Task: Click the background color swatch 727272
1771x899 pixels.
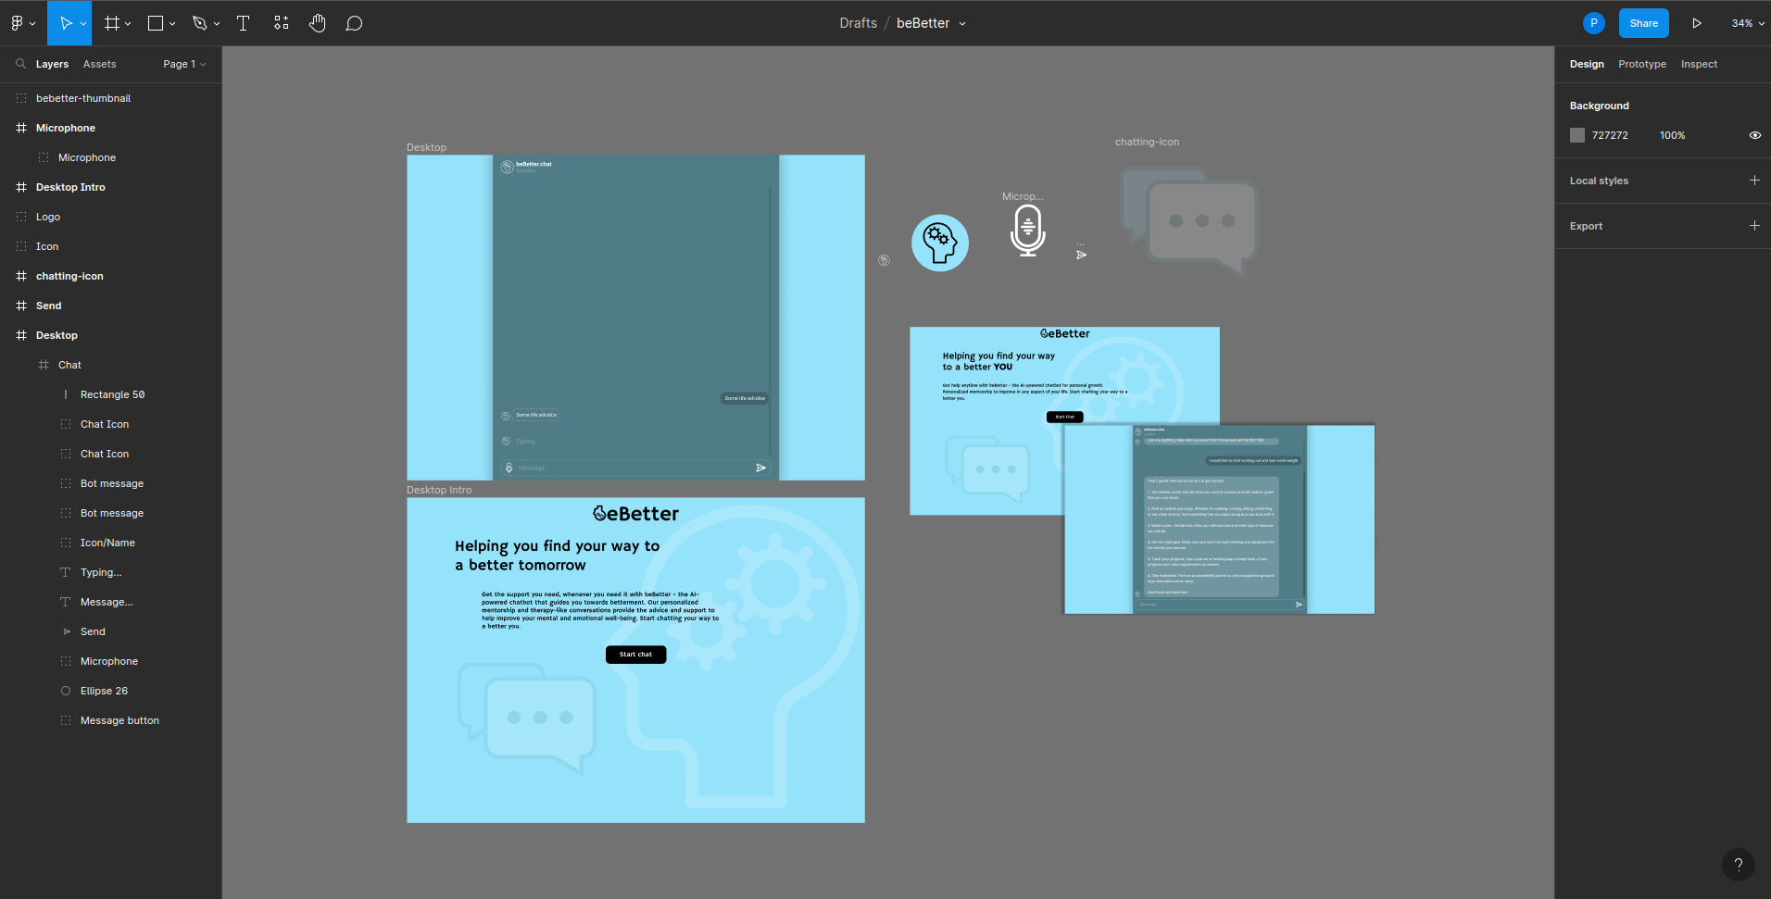Action: 1576,135
